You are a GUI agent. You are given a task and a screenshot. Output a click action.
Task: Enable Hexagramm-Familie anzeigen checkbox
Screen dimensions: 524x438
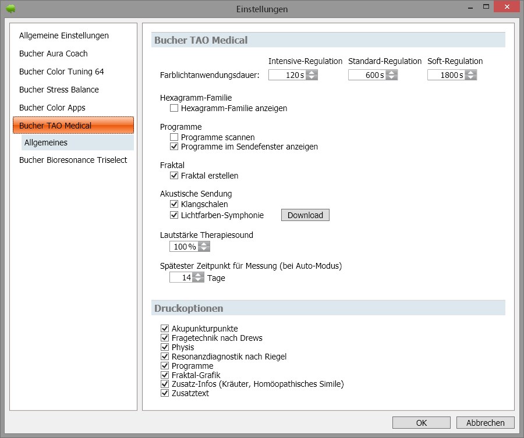pyautogui.click(x=174, y=108)
